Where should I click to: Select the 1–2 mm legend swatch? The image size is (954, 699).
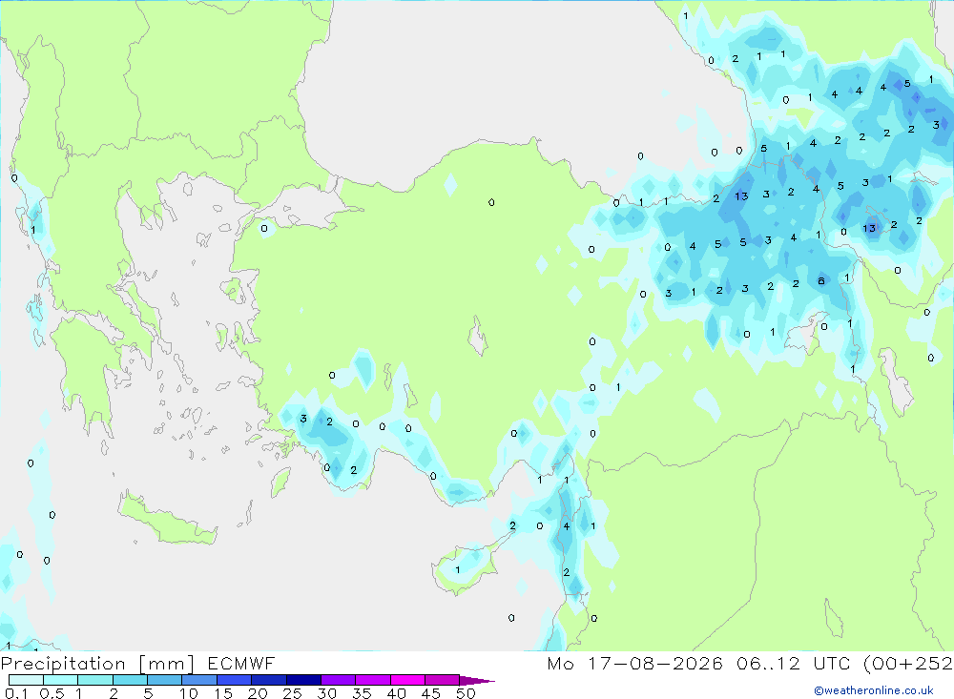tap(95, 680)
